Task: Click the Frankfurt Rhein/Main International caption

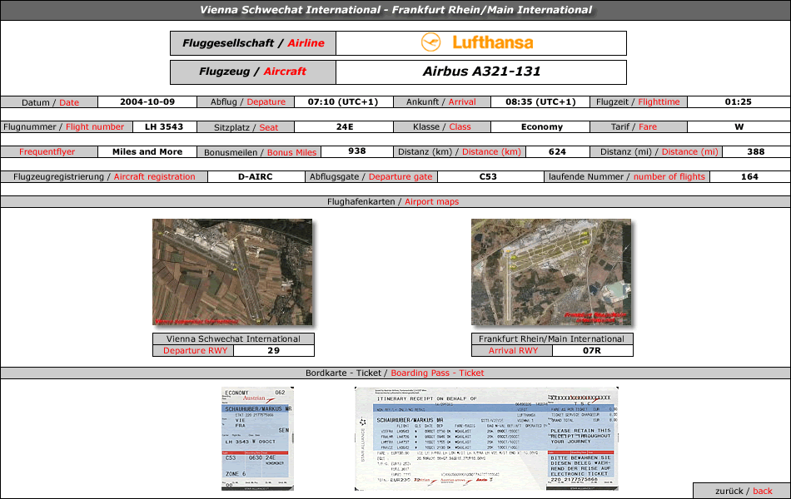Action: pyautogui.click(x=551, y=338)
